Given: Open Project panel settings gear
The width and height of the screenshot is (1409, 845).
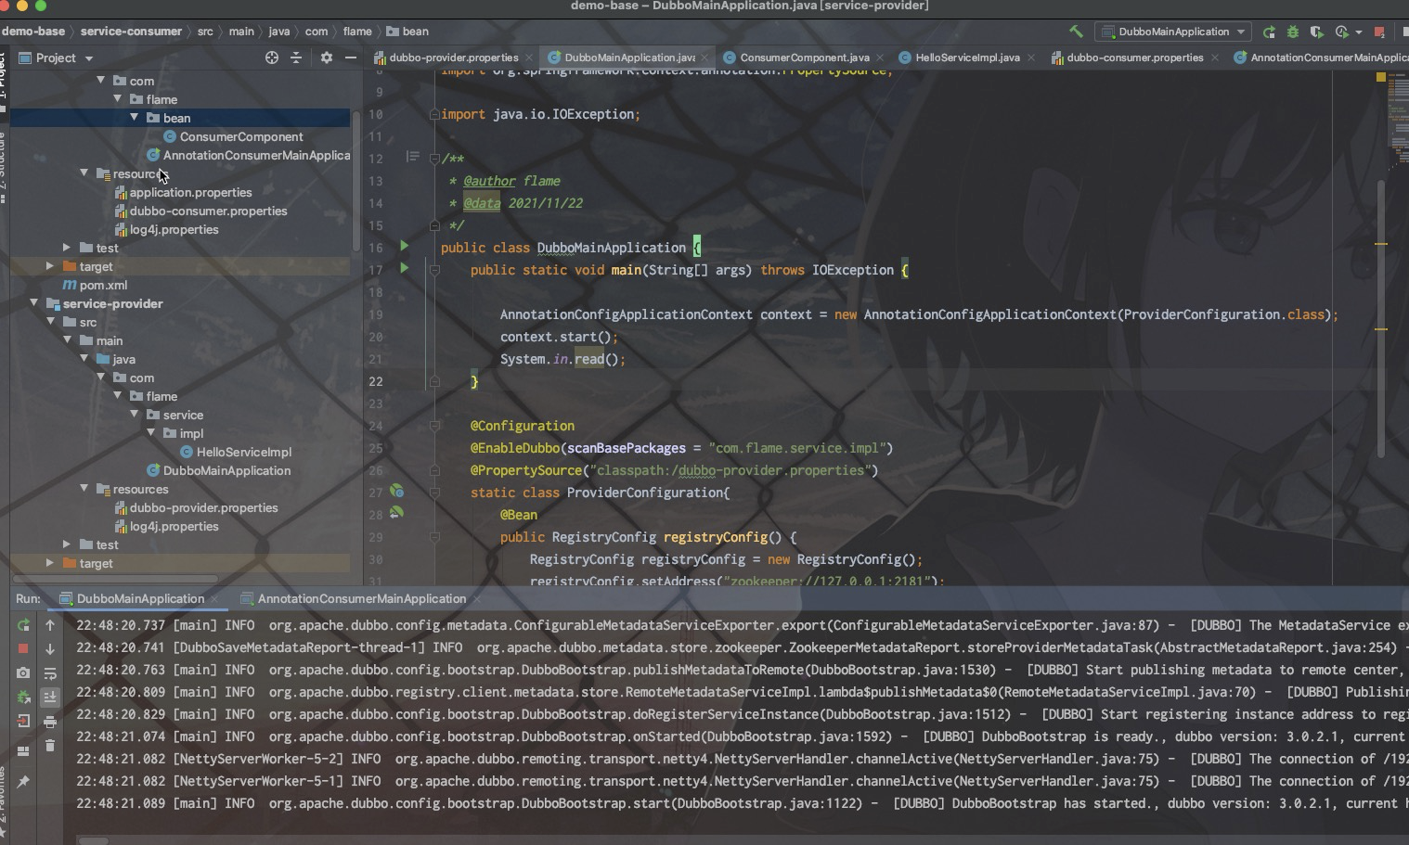Looking at the screenshot, I should tap(326, 58).
